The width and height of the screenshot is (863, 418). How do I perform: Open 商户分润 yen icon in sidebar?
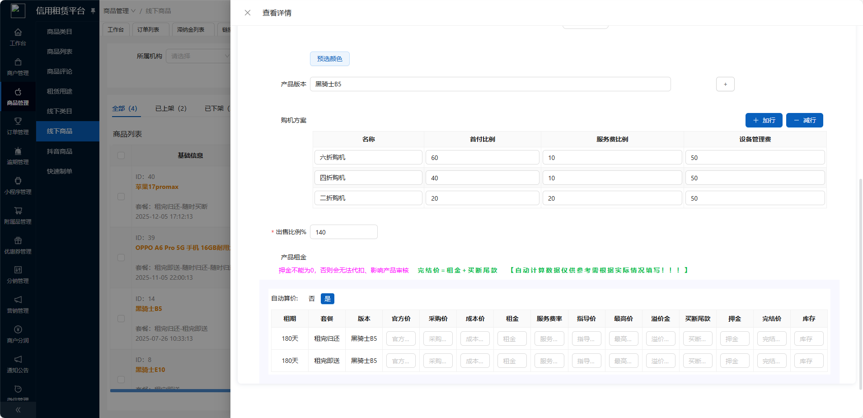(18, 330)
